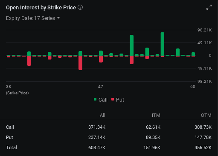Click the Put ITM value 89.35K

coord(153,137)
